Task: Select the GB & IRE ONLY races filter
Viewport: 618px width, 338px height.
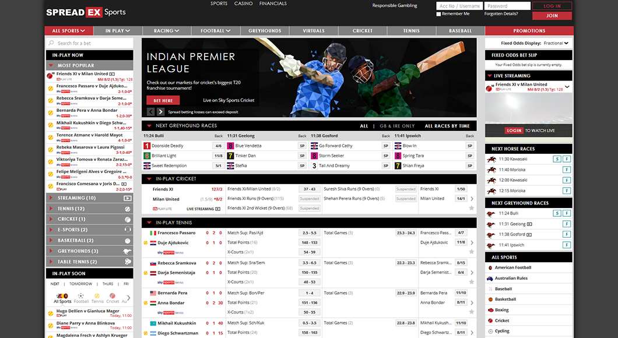Action: (397, 126)
